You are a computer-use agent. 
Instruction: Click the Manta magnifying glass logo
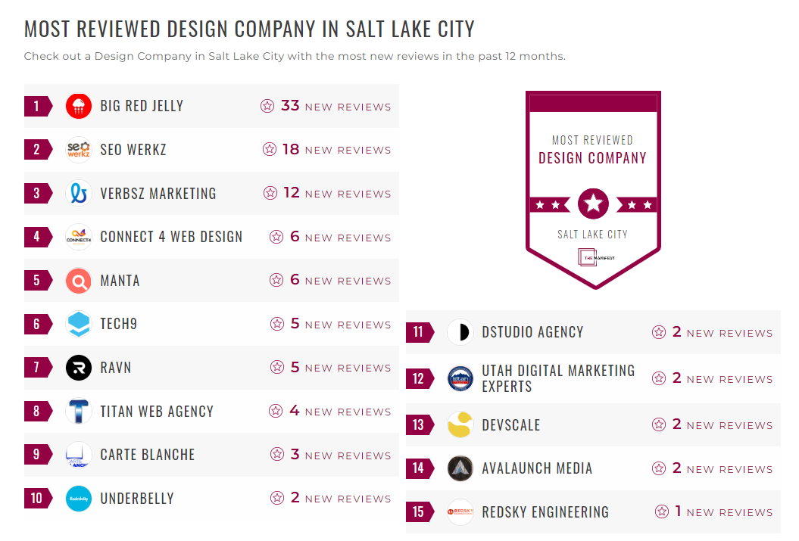[x=78, y=280]
